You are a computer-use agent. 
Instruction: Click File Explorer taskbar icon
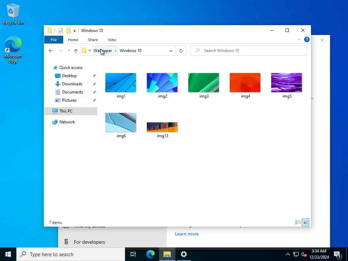(167, 254)
